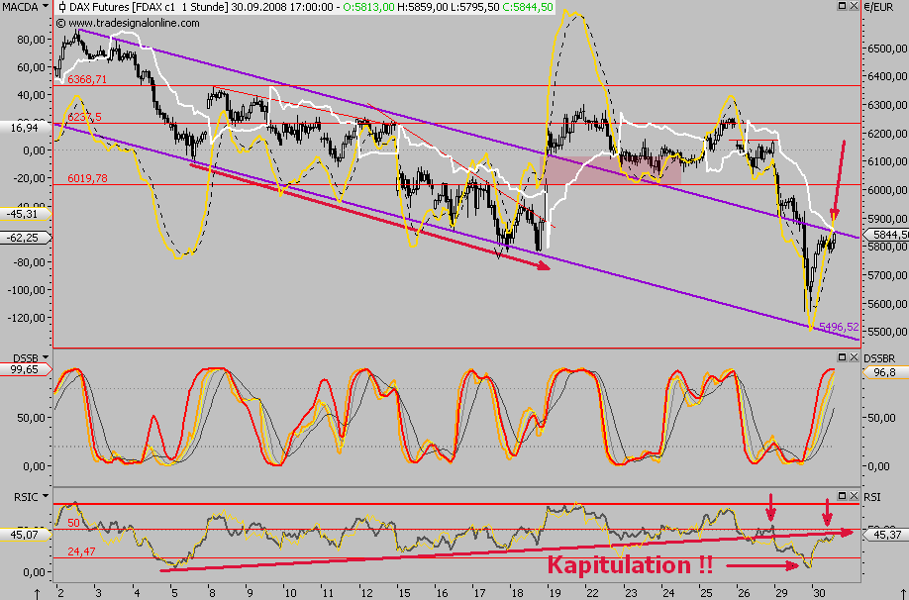Click the DAX Futures [FDAX c1 1 Stunde] title
909x600 pixels.
(149, 8)
